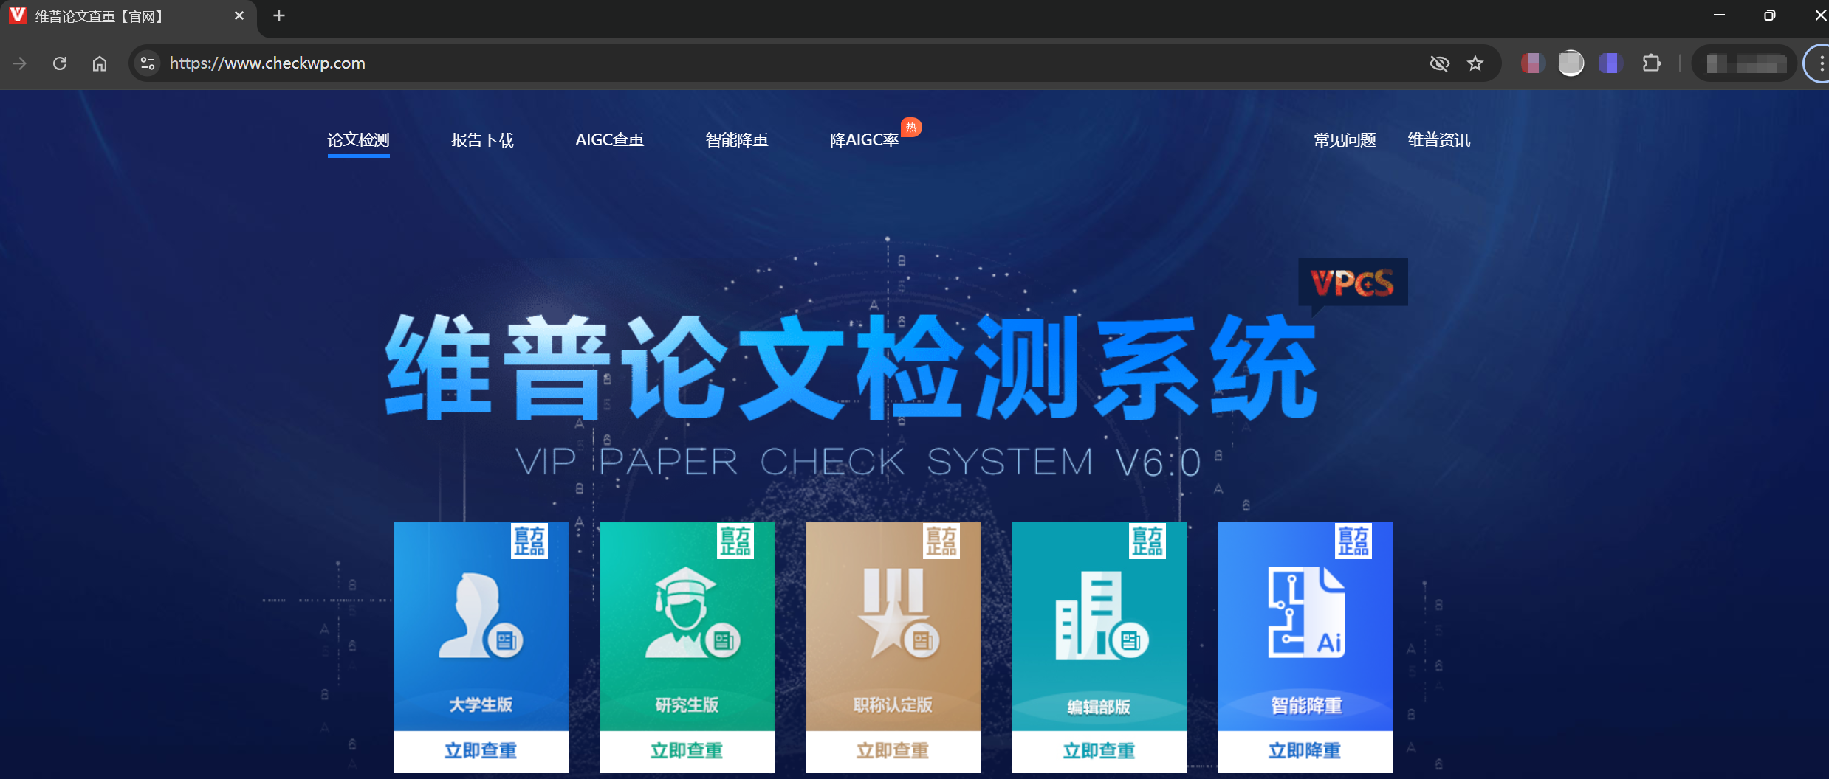Switch to the AIGC查重 menu item

(609, 140)
